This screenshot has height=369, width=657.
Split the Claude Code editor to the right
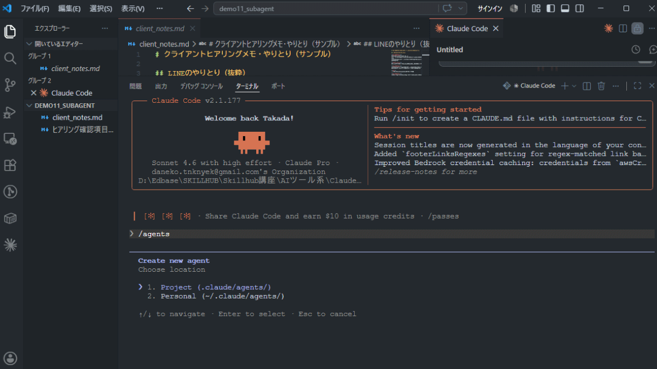click(x=623, y=28)
